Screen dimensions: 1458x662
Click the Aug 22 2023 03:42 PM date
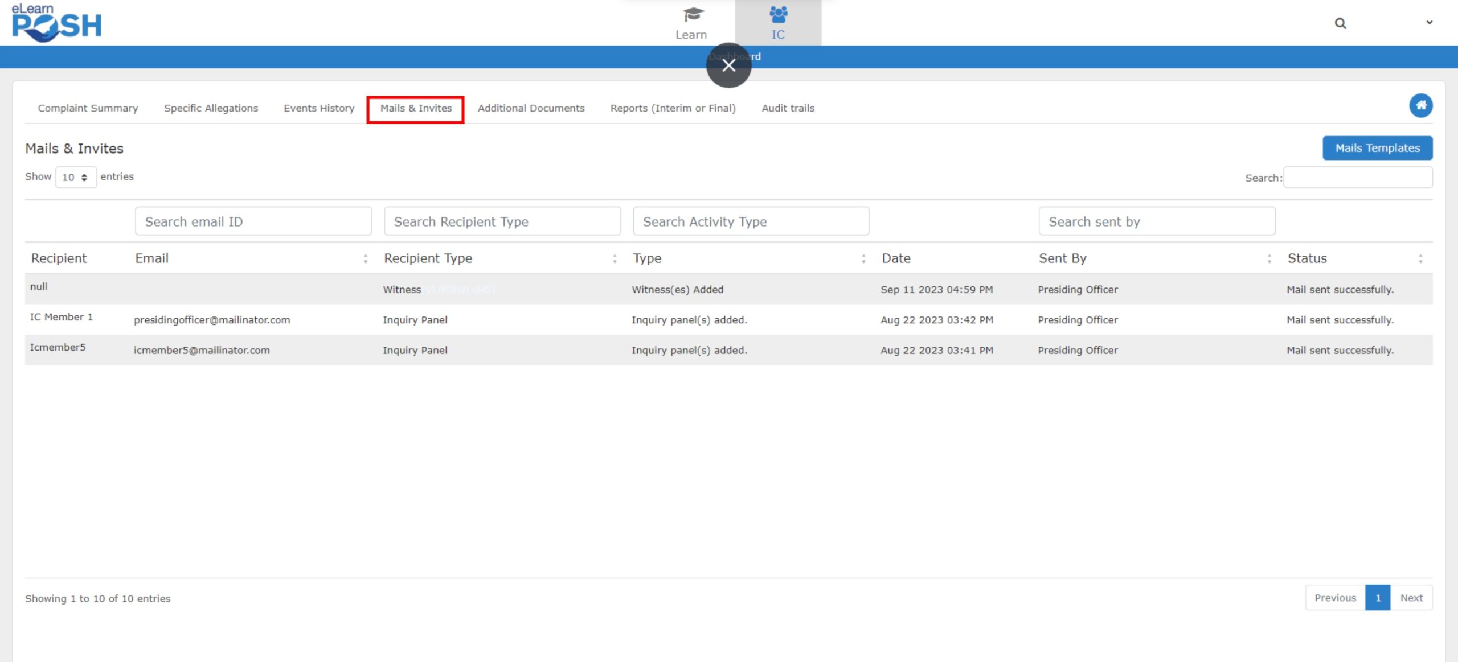[936, 320]
